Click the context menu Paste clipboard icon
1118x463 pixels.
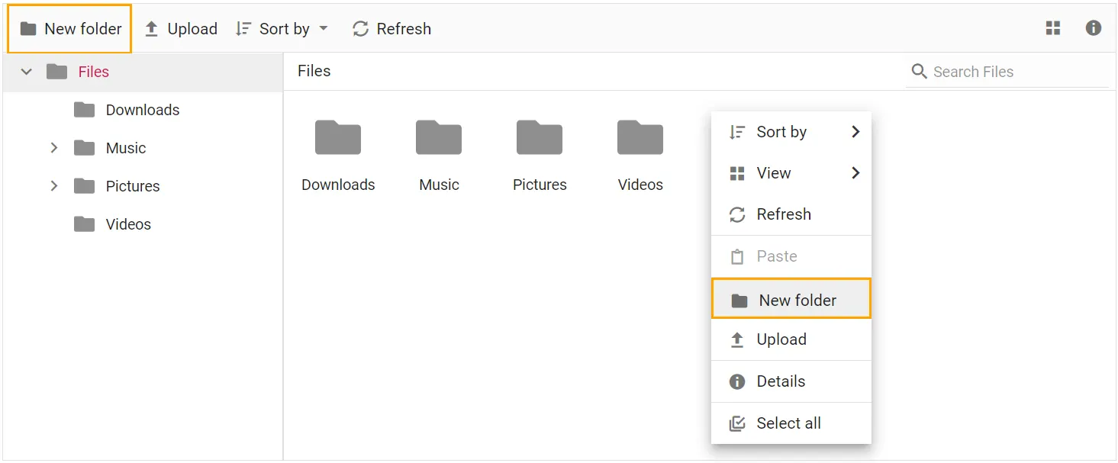(x=737, y=257)
